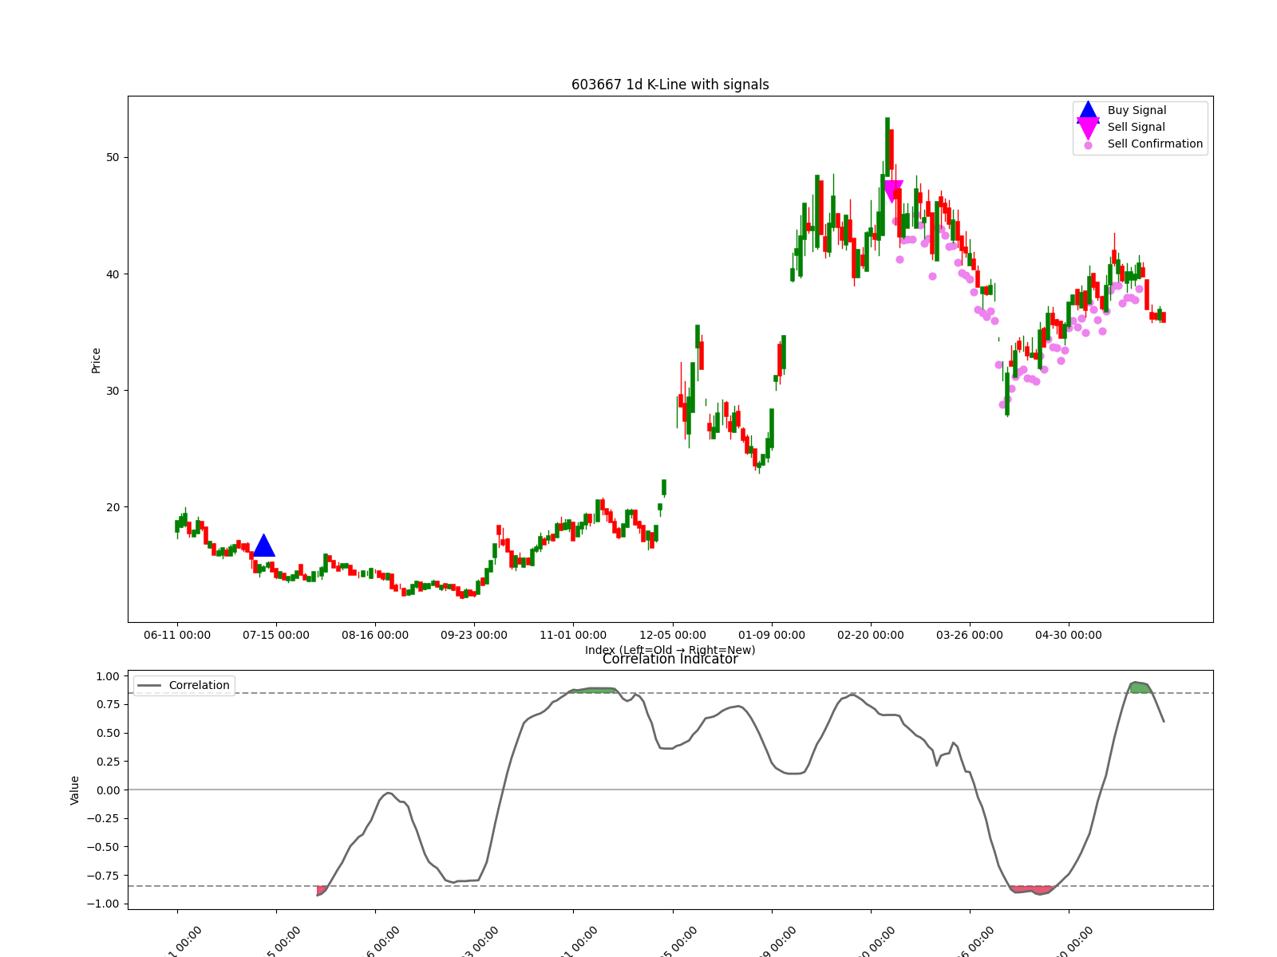1277x957 pixels.
Task: Click the correlation tick label '0.25'
Action: tap(107, 762)
